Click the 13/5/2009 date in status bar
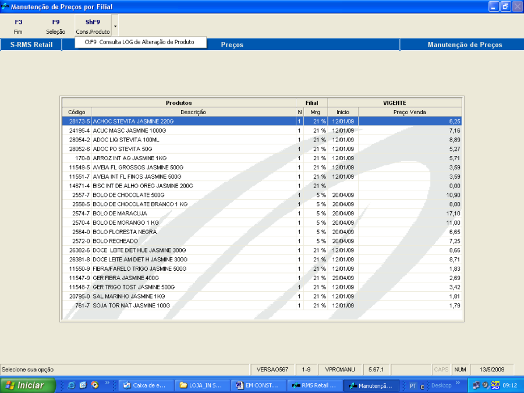 click(491, 370)
